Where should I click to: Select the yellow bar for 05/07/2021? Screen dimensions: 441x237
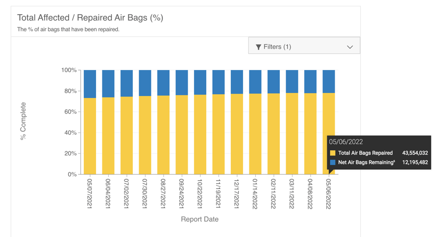click(90, 136)
